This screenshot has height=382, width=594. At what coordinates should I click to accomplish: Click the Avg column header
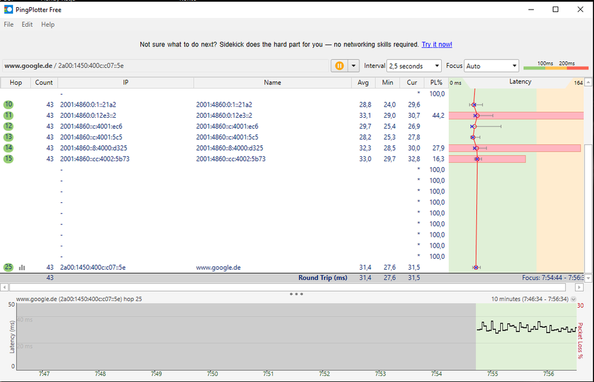coord(363,82)
